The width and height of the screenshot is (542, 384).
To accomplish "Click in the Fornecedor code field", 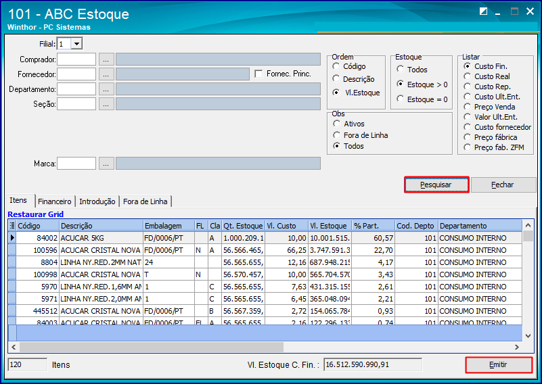I will point(76,74).
